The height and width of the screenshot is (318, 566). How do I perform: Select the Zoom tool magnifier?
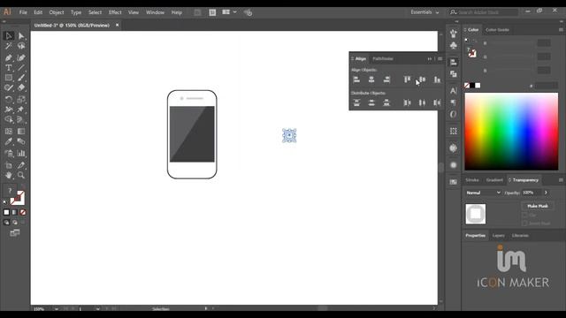tap(21, 175)
